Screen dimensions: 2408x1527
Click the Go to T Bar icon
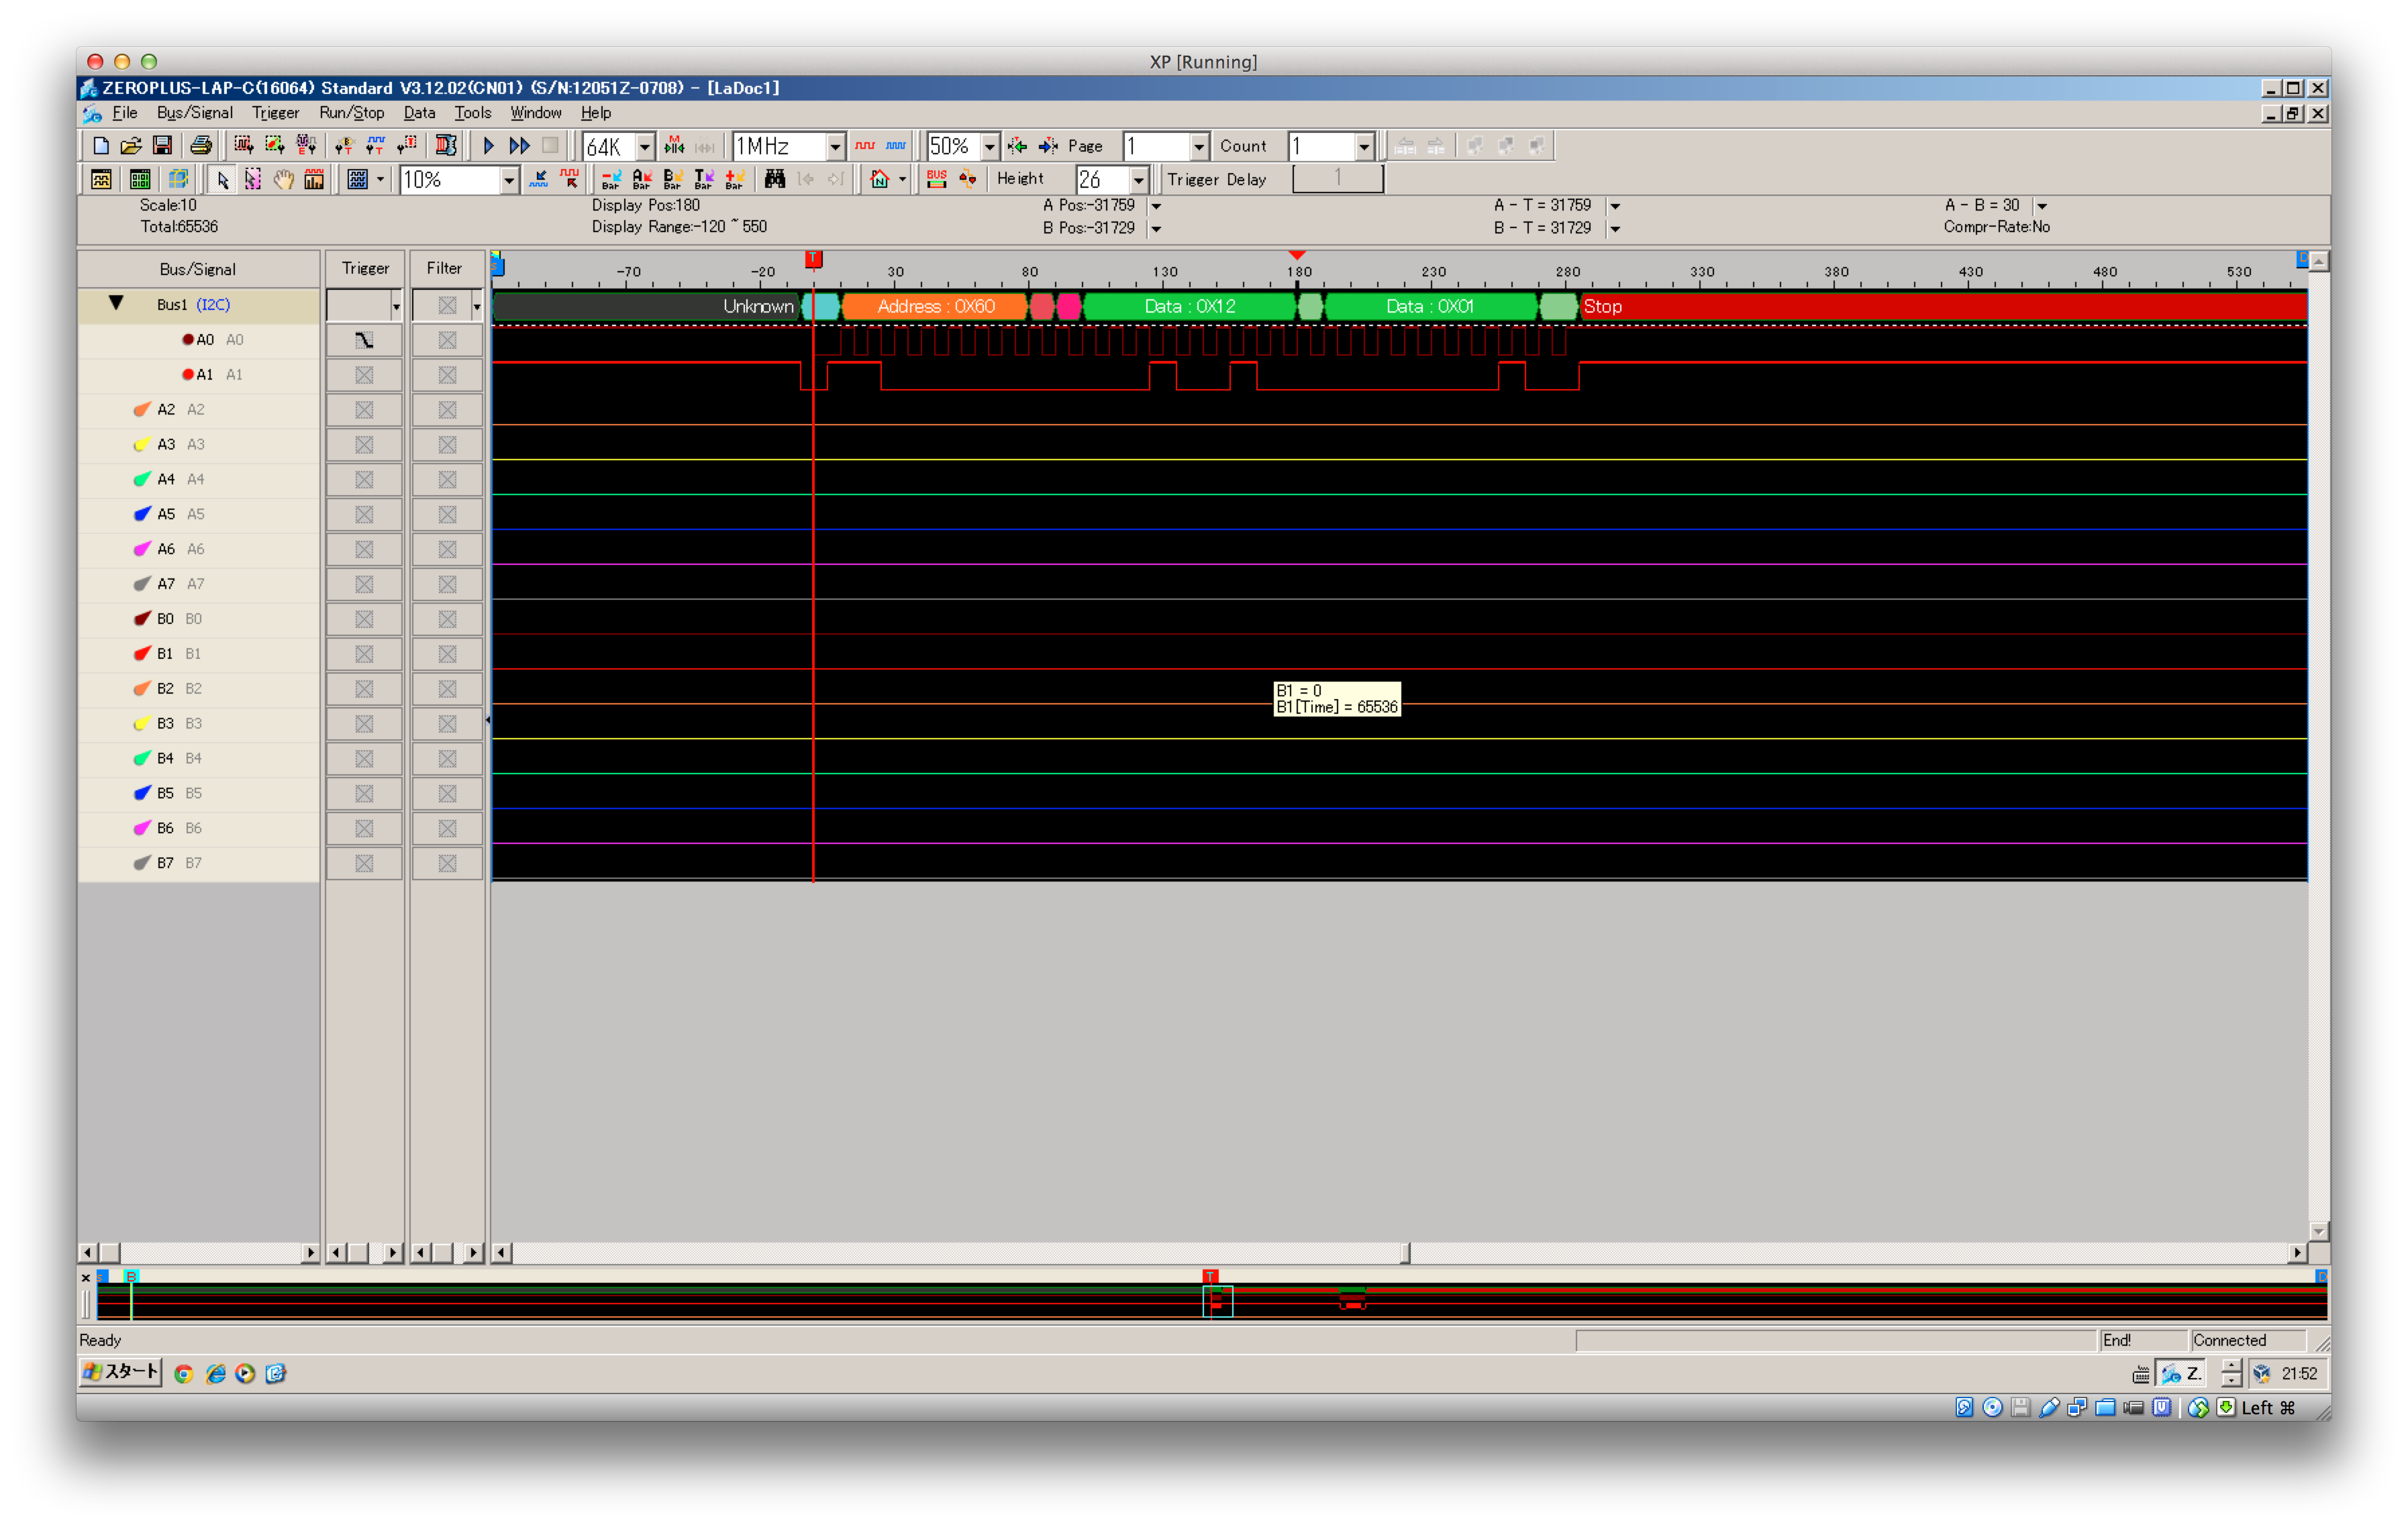click(x=704, y=179)
